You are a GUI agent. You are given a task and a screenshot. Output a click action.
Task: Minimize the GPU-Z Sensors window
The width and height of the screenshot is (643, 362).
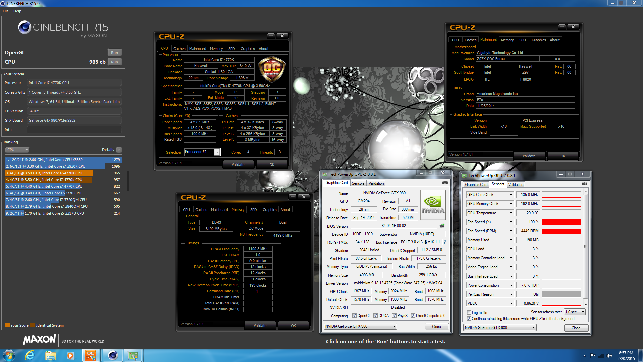click(x=561, y=174)
